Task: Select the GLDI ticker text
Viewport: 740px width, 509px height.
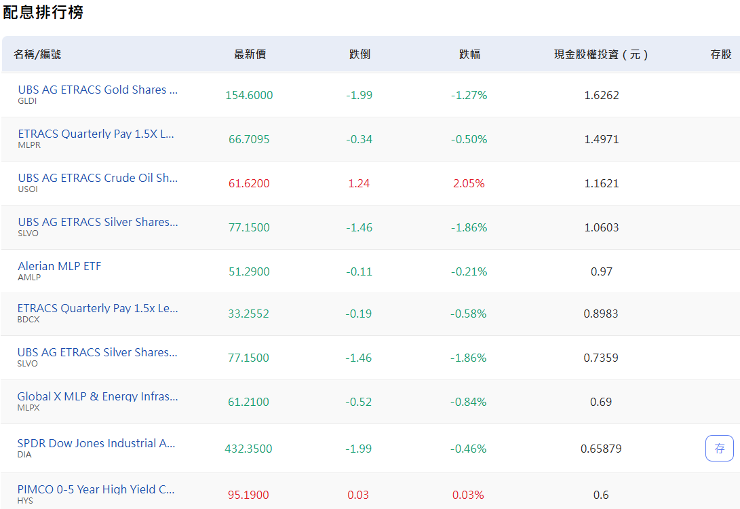Action: (27, 101)
